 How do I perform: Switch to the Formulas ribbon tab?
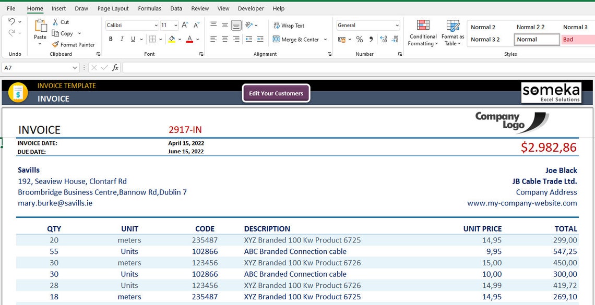[149, 8]
